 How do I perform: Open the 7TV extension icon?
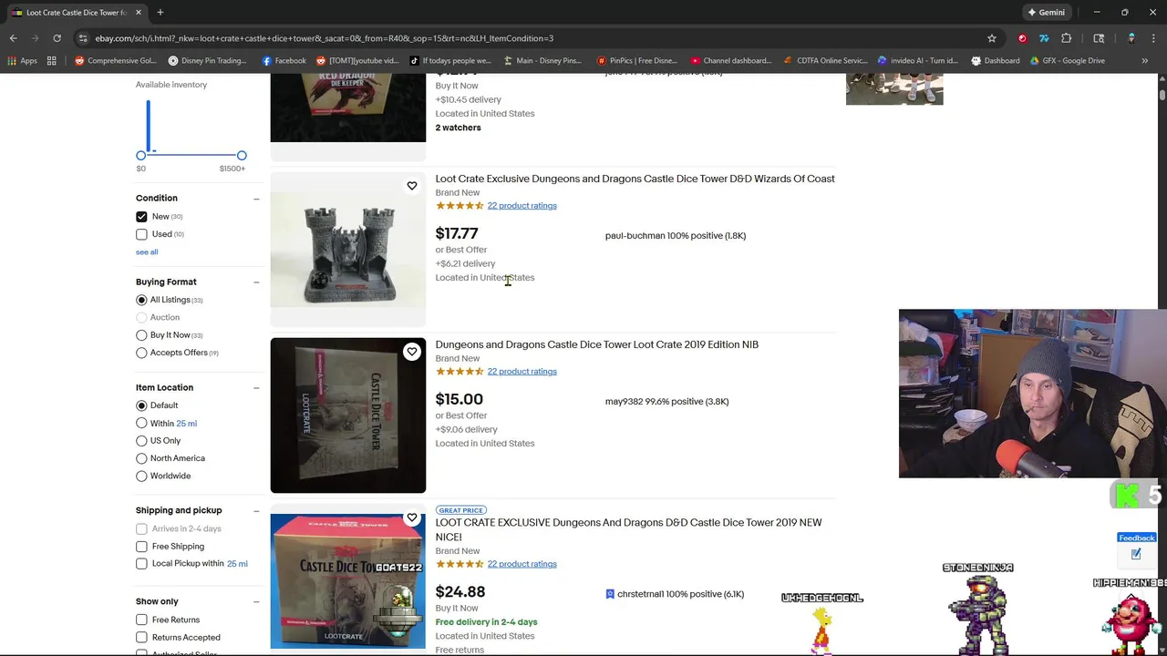point(1044,38)
